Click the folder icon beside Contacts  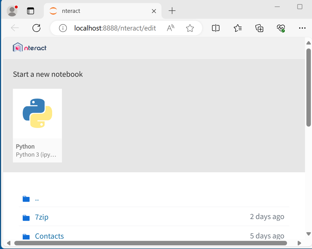pos(26,236)
